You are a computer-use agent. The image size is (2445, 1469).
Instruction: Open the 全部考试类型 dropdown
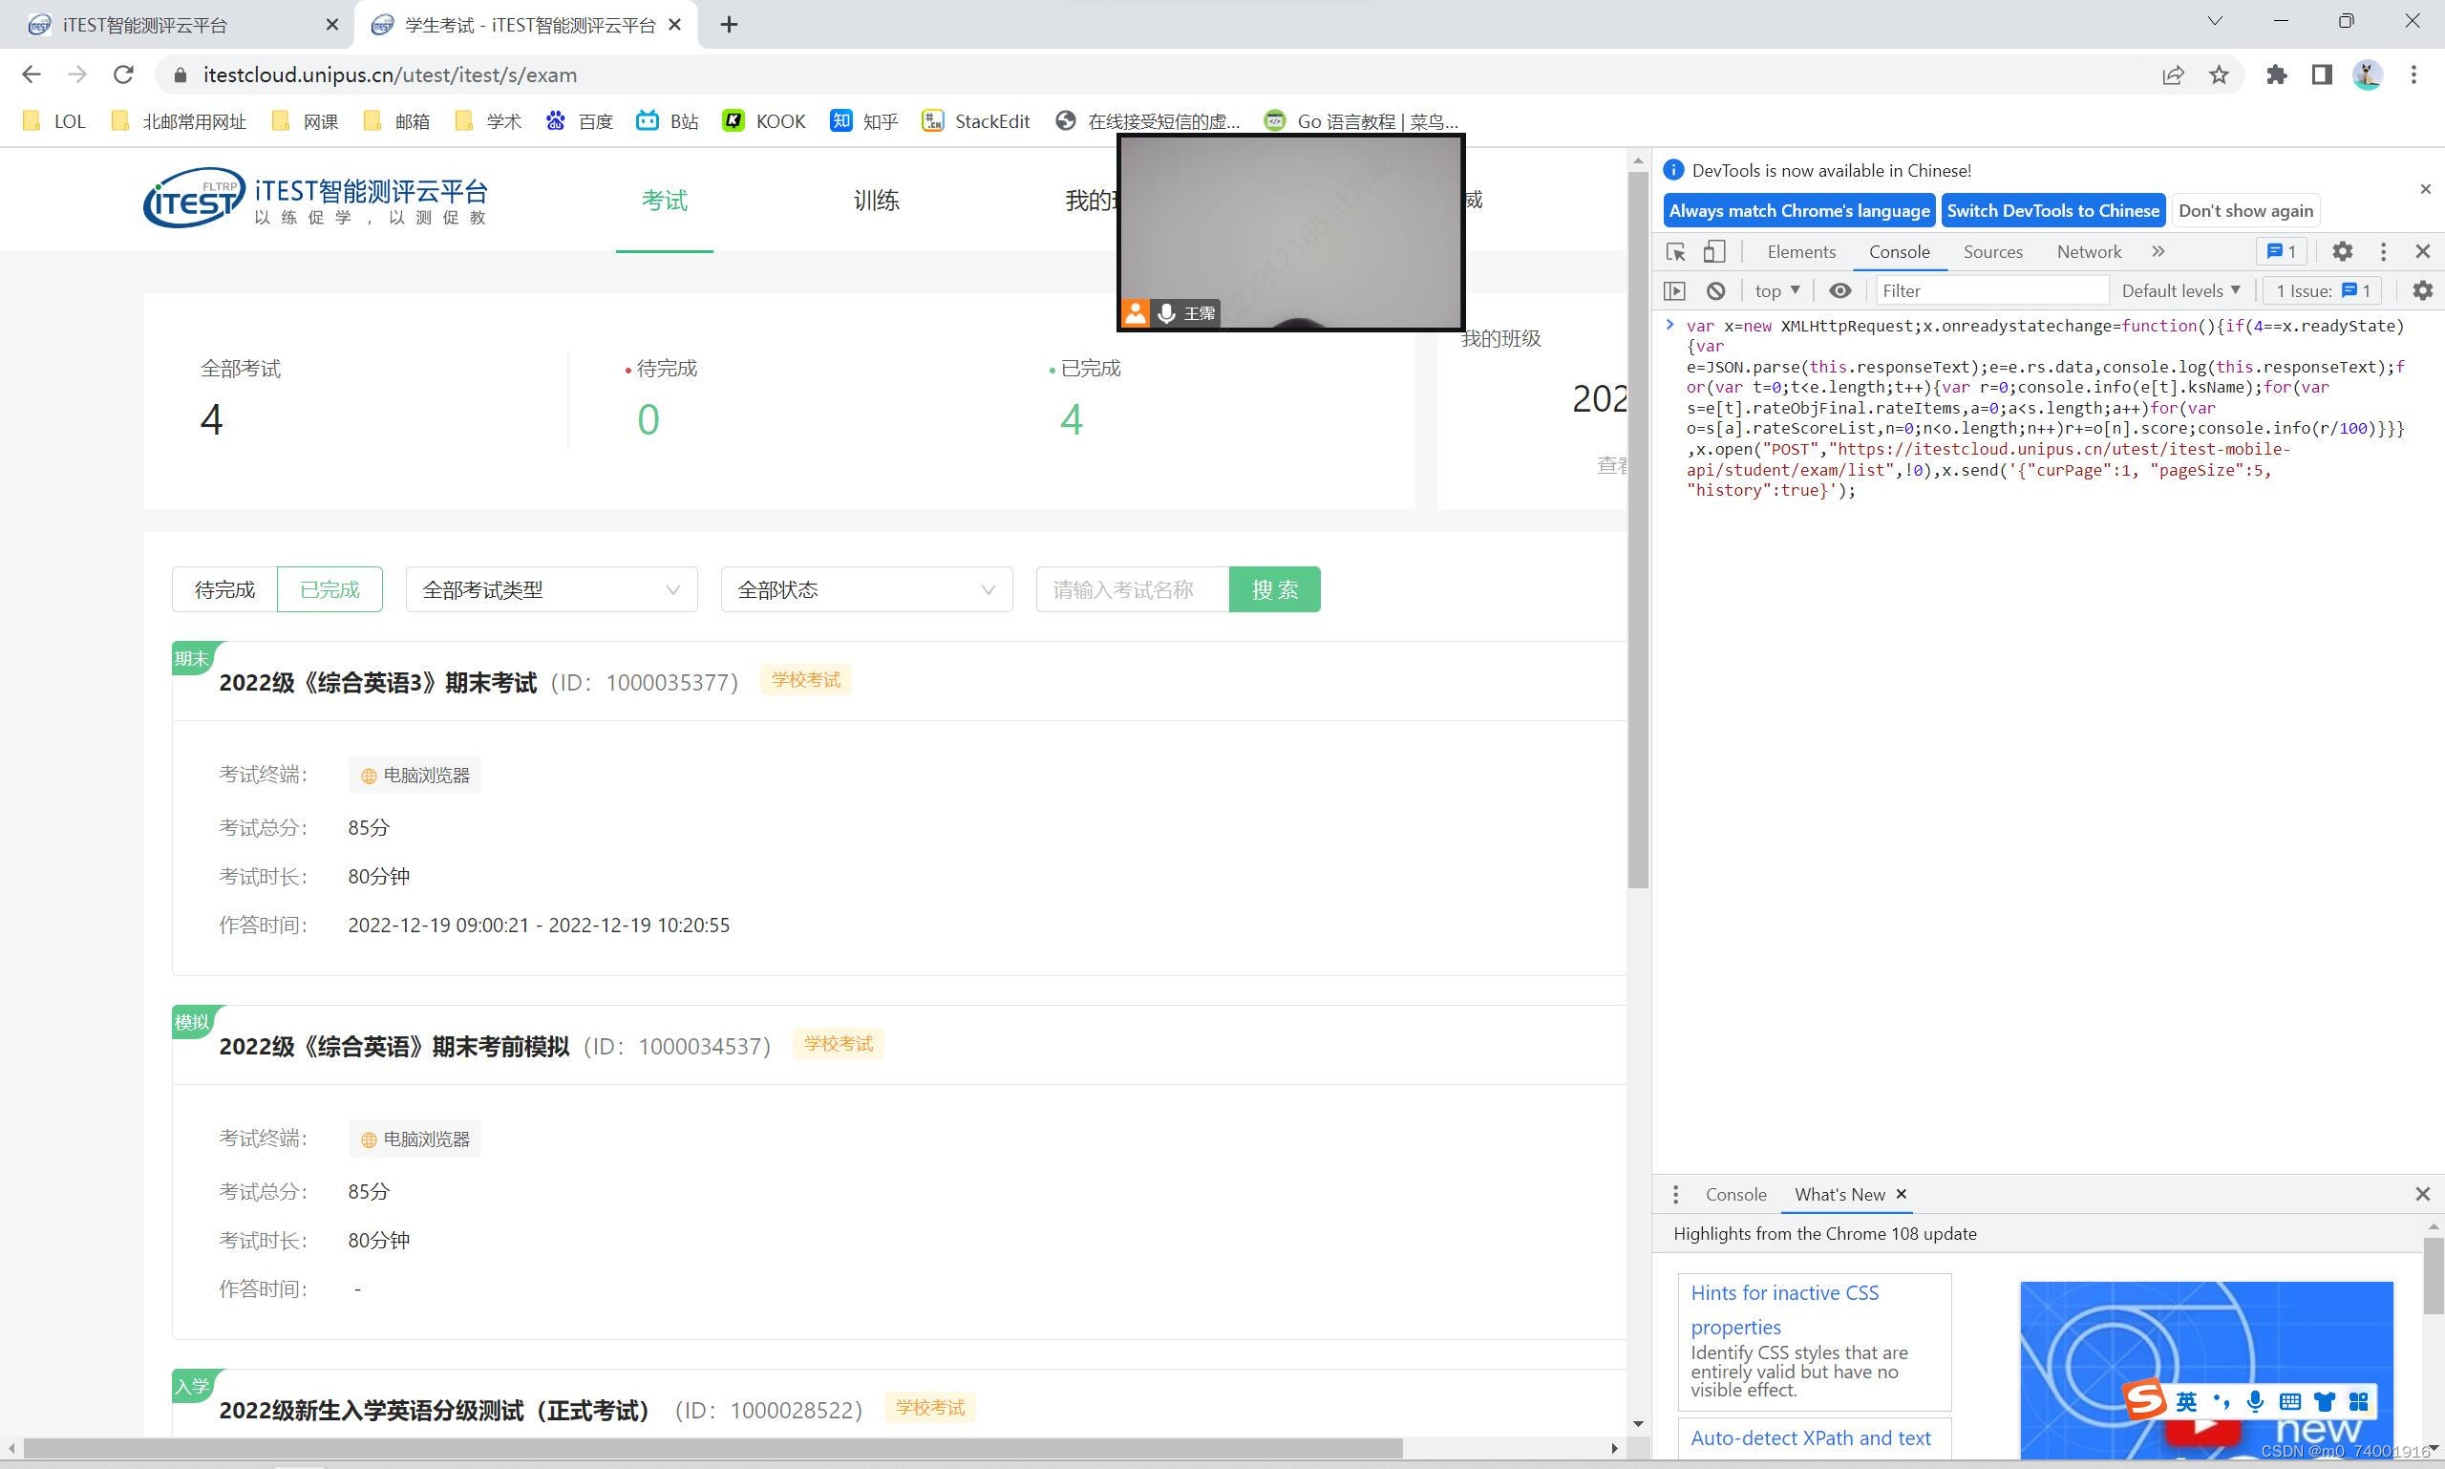550,590
